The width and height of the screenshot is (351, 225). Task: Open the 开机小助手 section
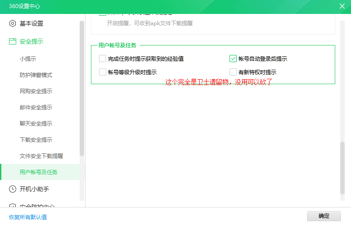pos(34,189)
